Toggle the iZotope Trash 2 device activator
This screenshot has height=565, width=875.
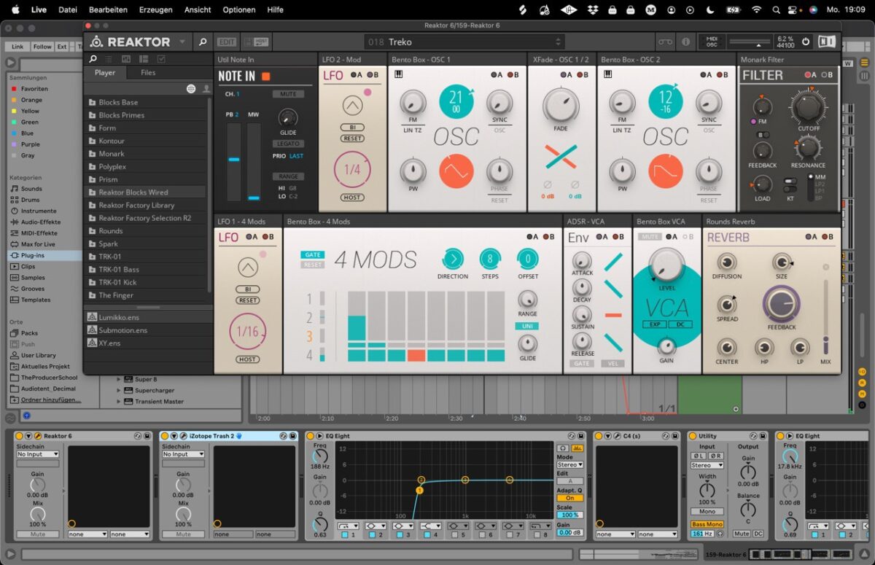pos(165,436)
